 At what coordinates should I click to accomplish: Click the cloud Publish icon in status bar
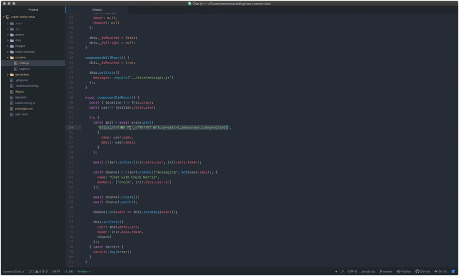coord(398,271)
